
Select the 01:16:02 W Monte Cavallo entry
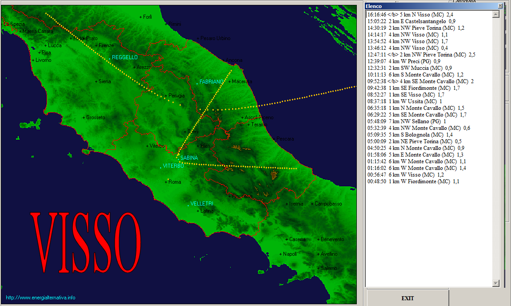(x=416, y=168)
